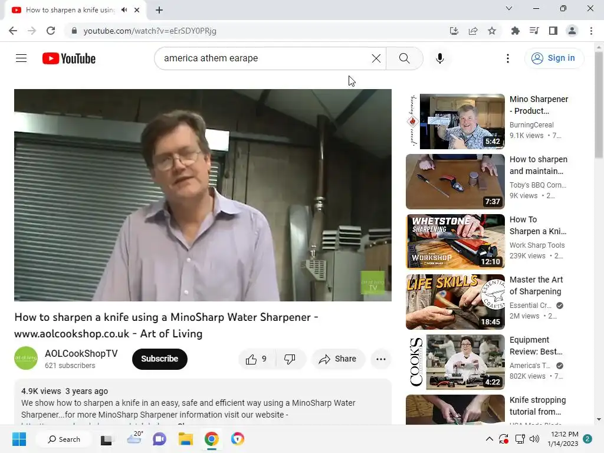Bookmark this tab with star
The image size is (604, 453).
492,31
